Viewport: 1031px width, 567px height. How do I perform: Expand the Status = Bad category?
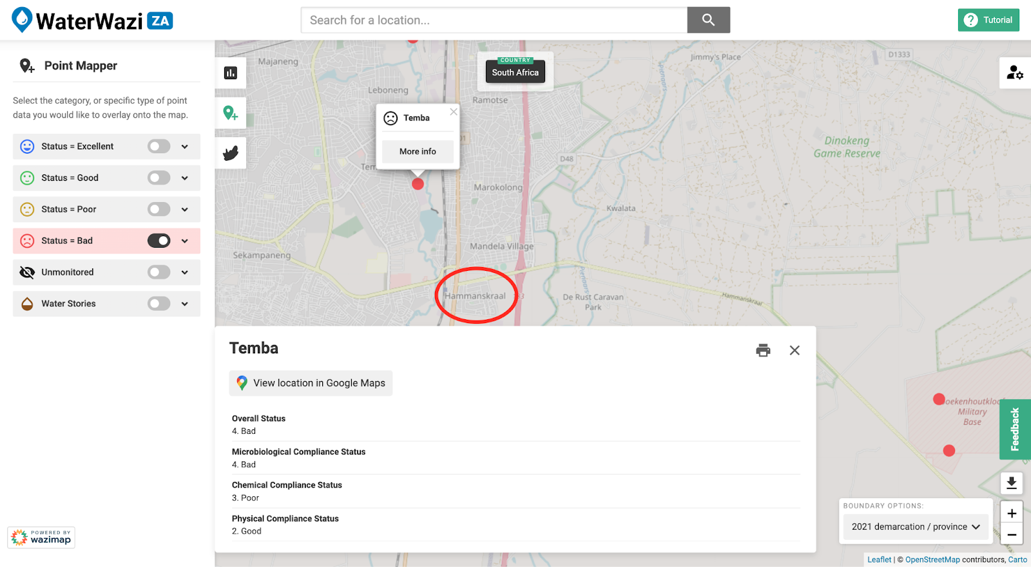click(185, 241)
